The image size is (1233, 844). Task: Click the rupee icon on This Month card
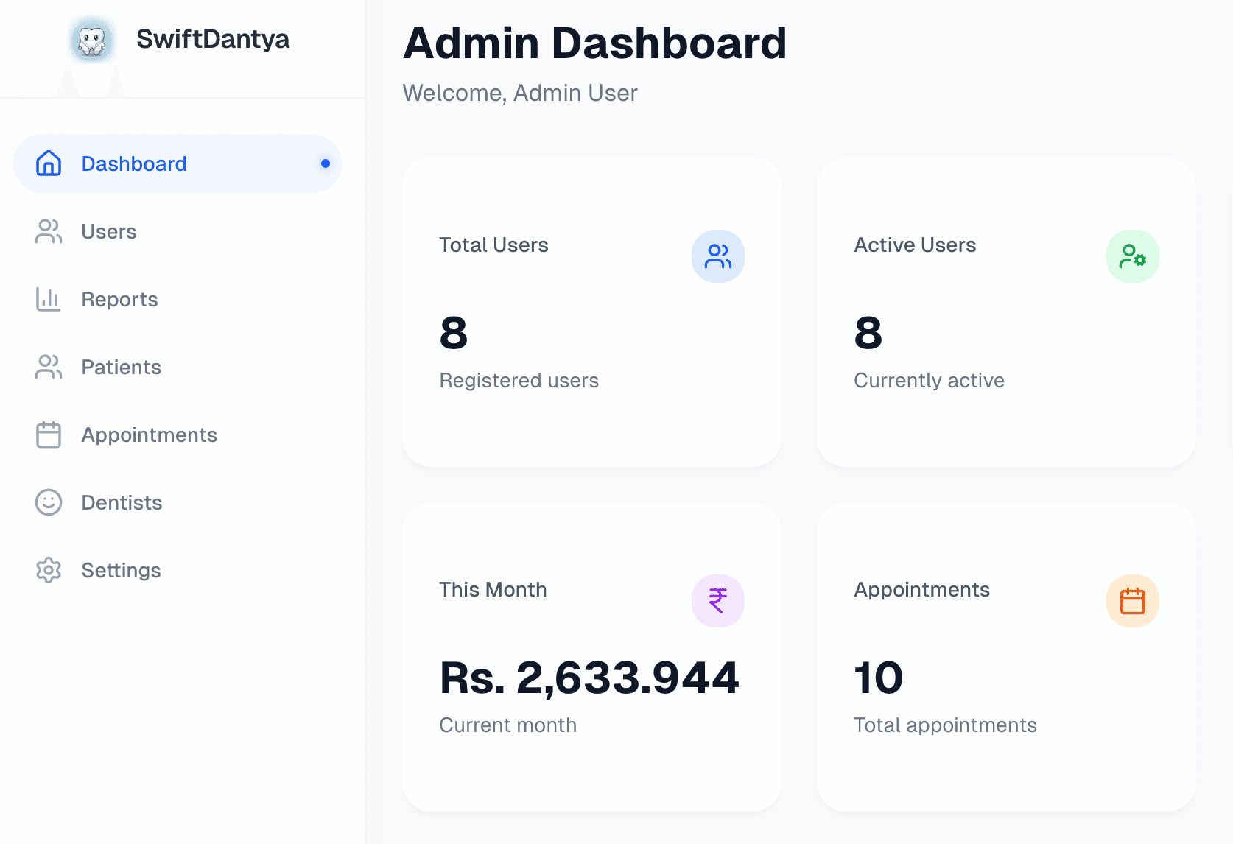coord(717,600)
